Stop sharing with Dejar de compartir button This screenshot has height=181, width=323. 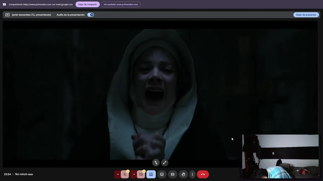point(88,4)
